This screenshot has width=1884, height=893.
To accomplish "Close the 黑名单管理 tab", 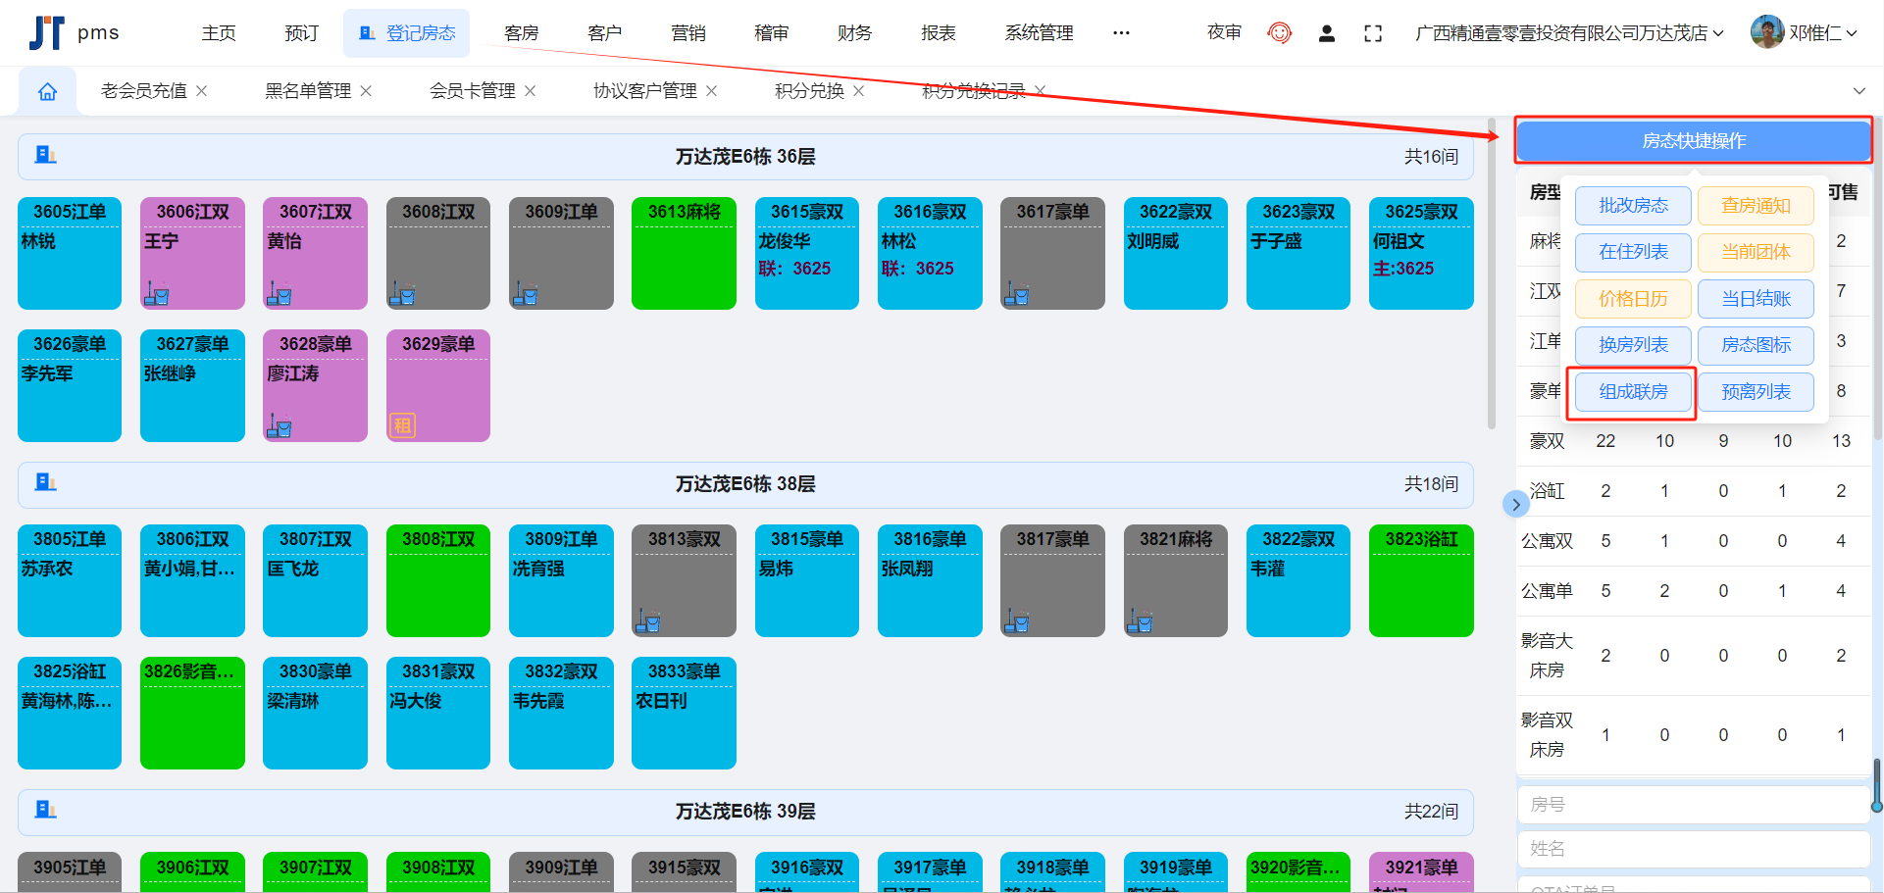I will tap(366, 91).
